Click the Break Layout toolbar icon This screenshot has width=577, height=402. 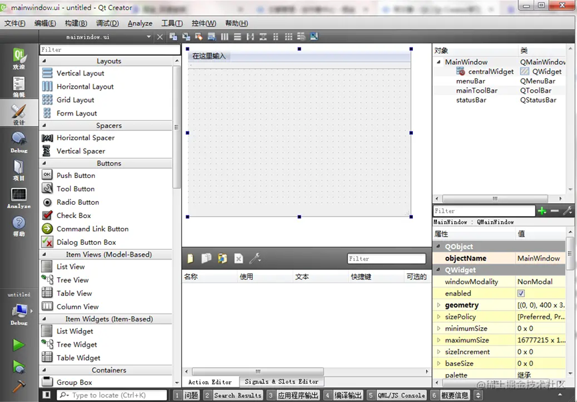(301, 37)
